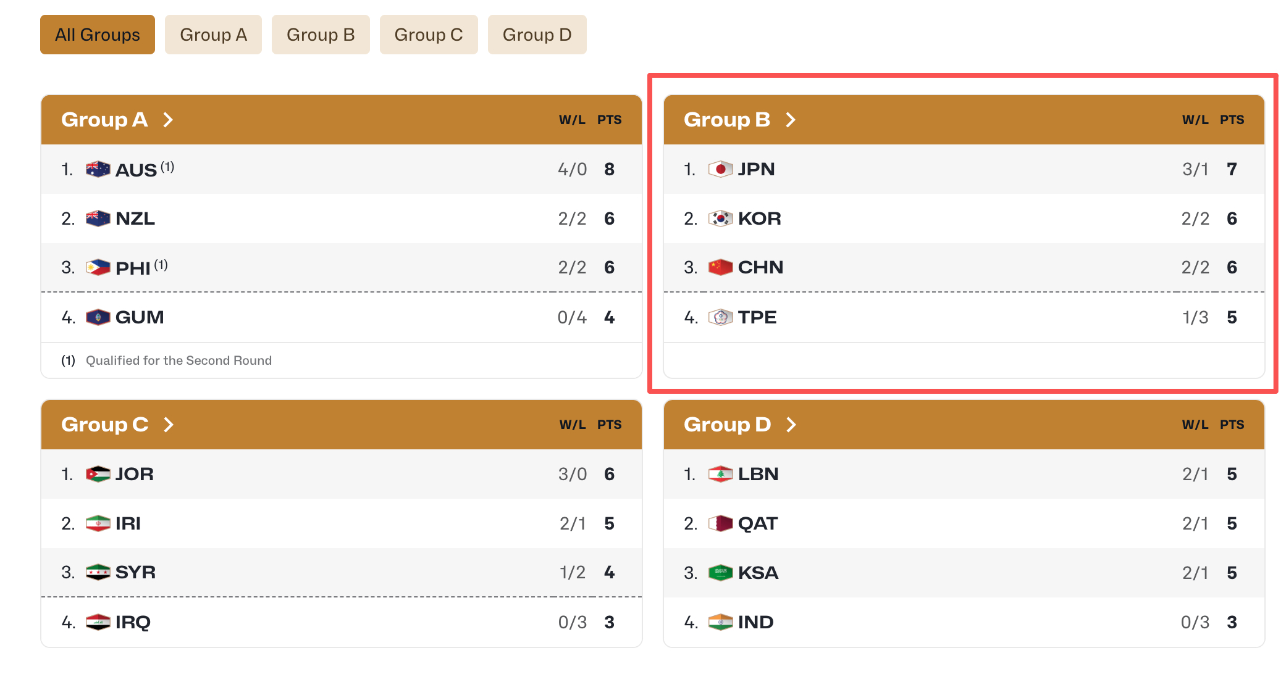This screenshot has width=1286, height=674.
Task: Open the CHN team link
Action: (760, 268)
